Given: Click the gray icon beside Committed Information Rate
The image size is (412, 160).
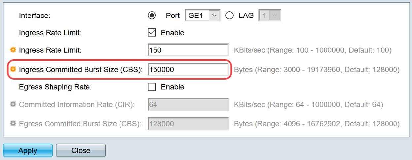Looking at the screenshot, I should 13,104.
